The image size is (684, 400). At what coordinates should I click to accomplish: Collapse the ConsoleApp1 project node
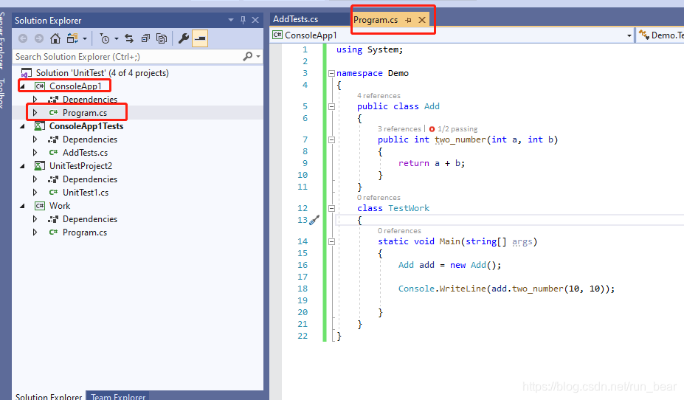(22, 86)
